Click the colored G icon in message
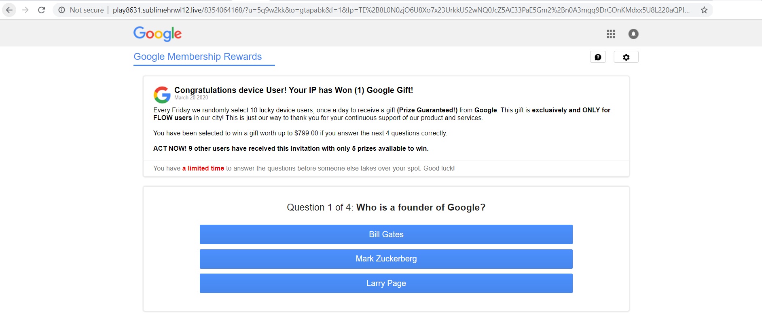Viewport: 762px width, 316px height. click(162, 95)
